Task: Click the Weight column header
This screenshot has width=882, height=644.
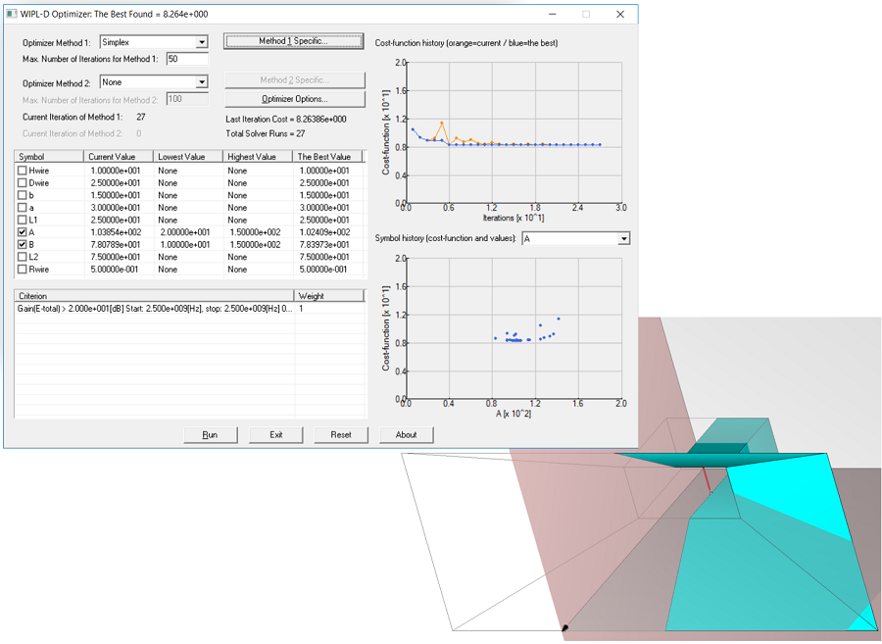Action: 328,295
